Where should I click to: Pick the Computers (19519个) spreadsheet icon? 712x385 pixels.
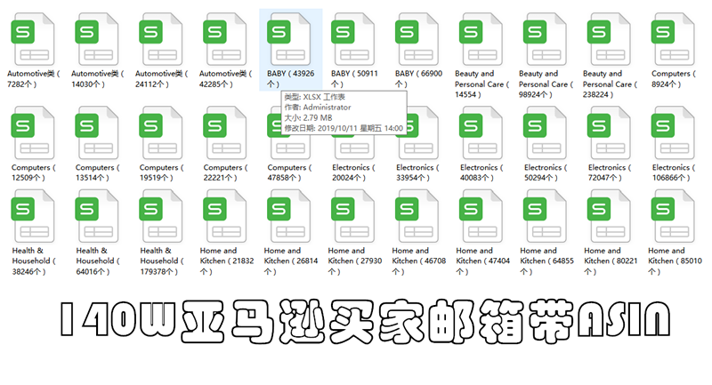161,132
